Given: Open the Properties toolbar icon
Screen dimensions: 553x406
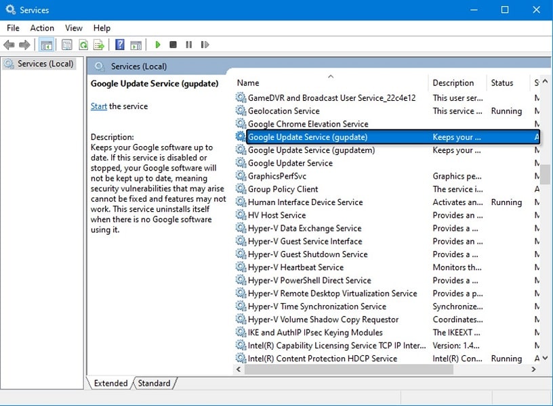Looking at the screenshot, I should click(66, 45).
